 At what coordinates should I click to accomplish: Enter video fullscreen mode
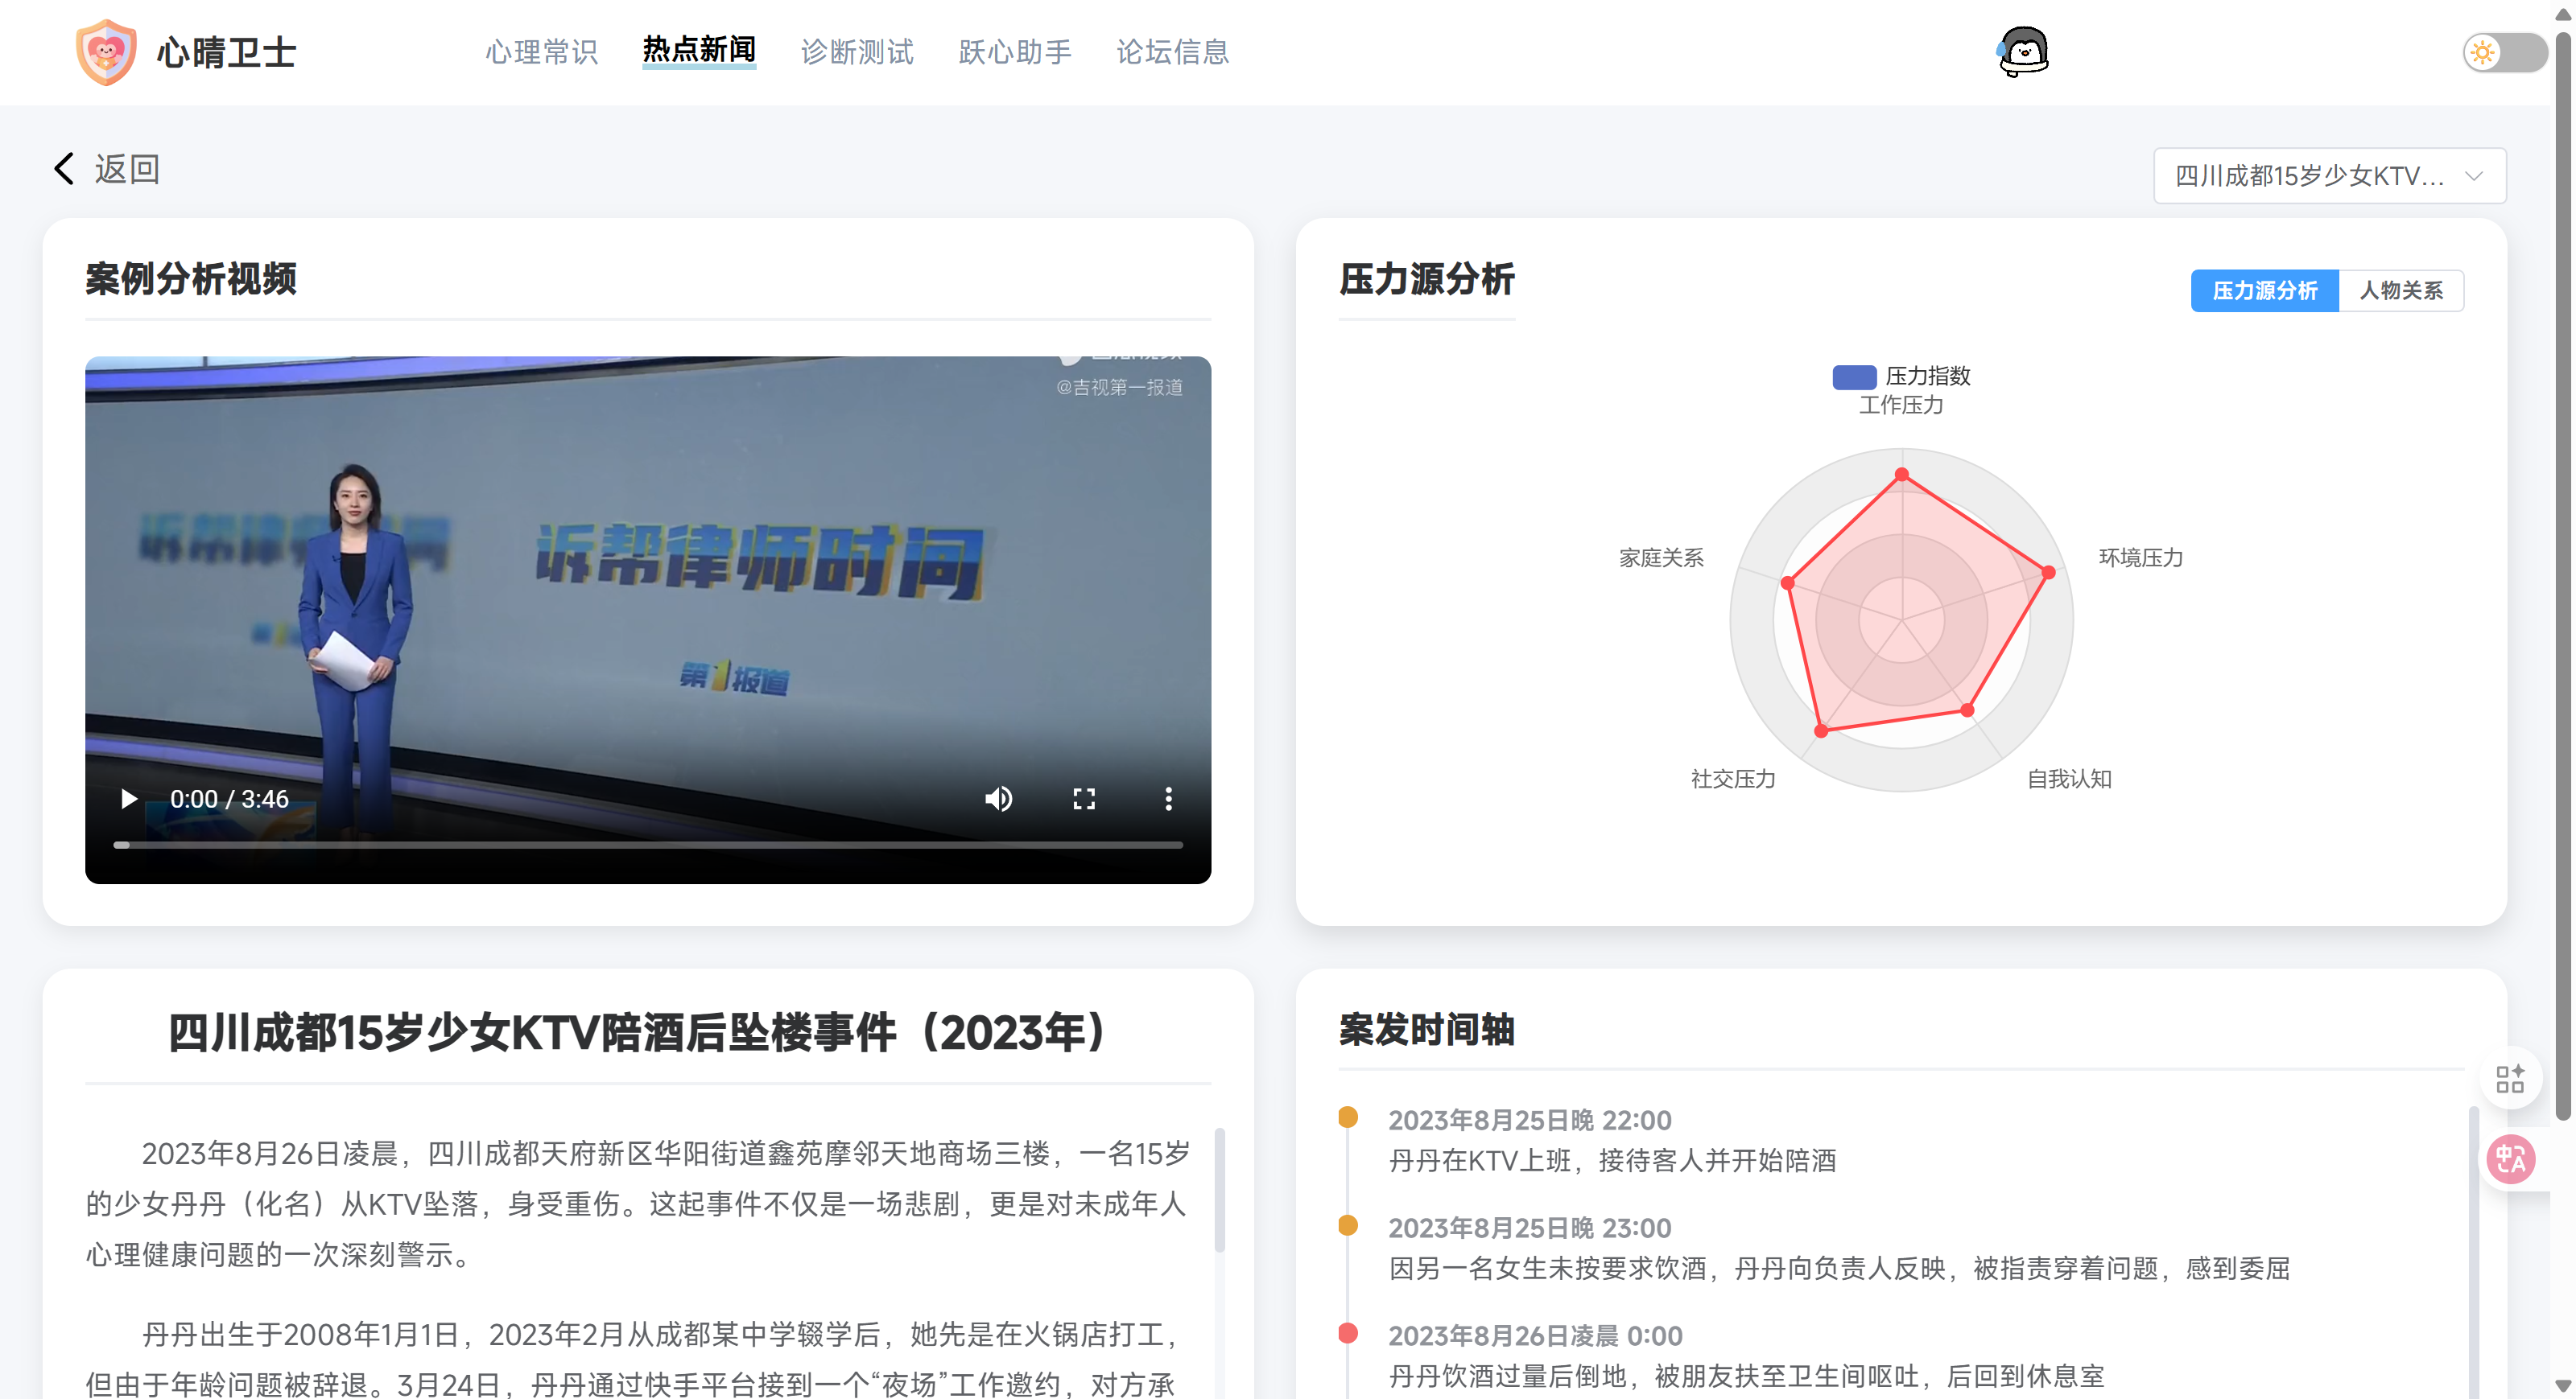(x=1084, y=798)
